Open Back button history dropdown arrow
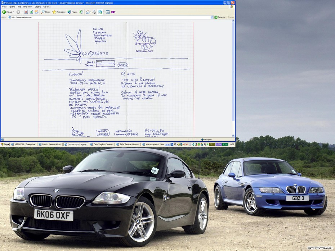The height and width of the screenshot is (251, 335). pyautogui.click(x=14, y=12)
